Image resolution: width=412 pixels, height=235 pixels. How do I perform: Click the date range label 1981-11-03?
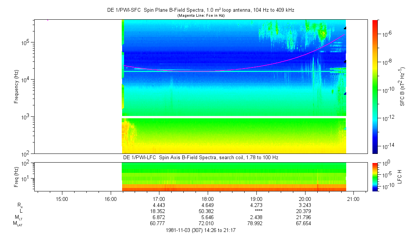(x=200, y=230)
